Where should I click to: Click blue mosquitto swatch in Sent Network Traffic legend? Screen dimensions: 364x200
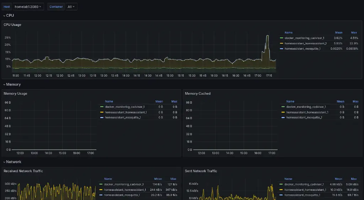click(282, 195)
